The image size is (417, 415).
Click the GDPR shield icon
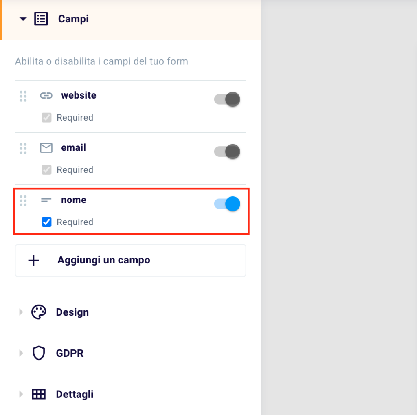(x=39, y=353)
